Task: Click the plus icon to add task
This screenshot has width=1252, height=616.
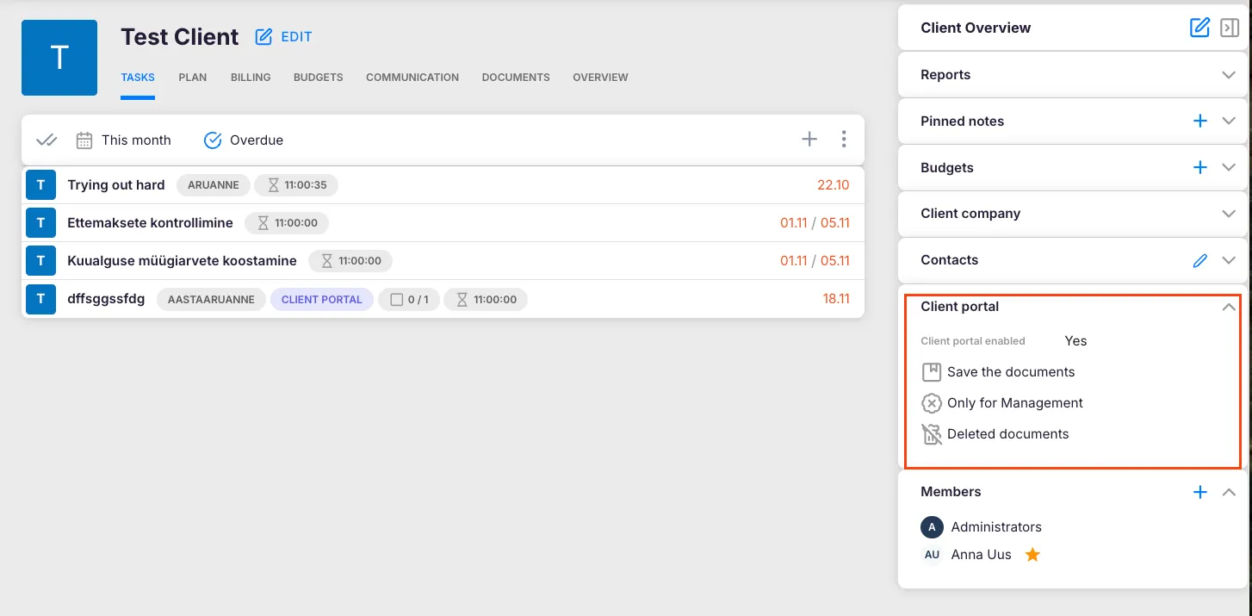Action: [809, 140]
